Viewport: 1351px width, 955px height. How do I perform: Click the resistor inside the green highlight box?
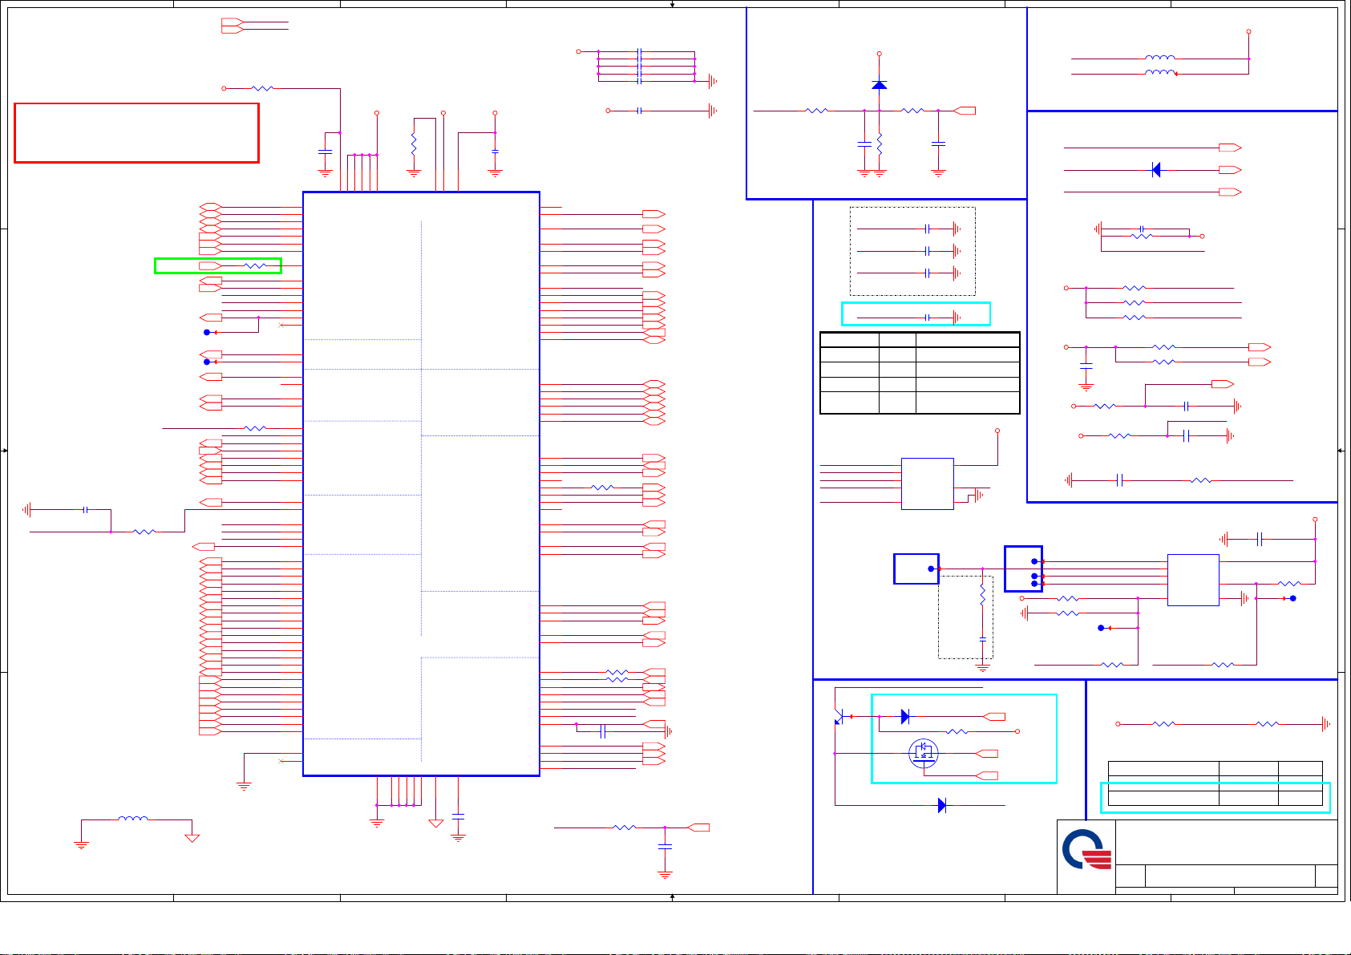254,265
